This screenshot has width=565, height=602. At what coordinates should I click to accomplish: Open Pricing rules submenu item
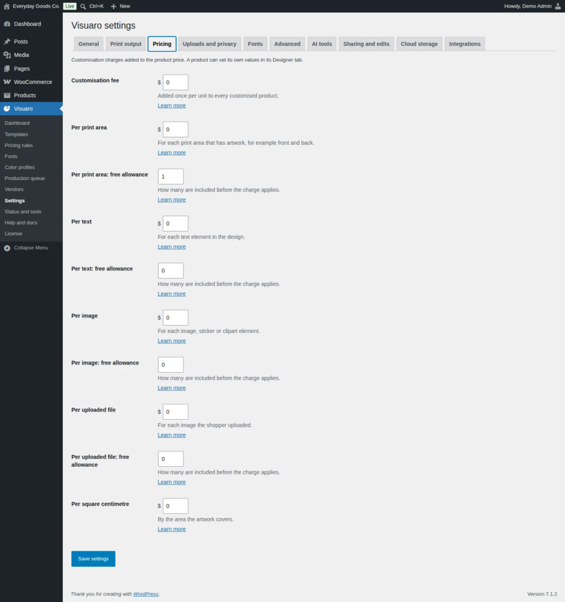tap(18, 146)
